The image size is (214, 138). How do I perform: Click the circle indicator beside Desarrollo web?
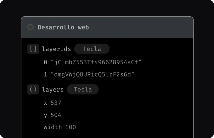pos(31,27)
